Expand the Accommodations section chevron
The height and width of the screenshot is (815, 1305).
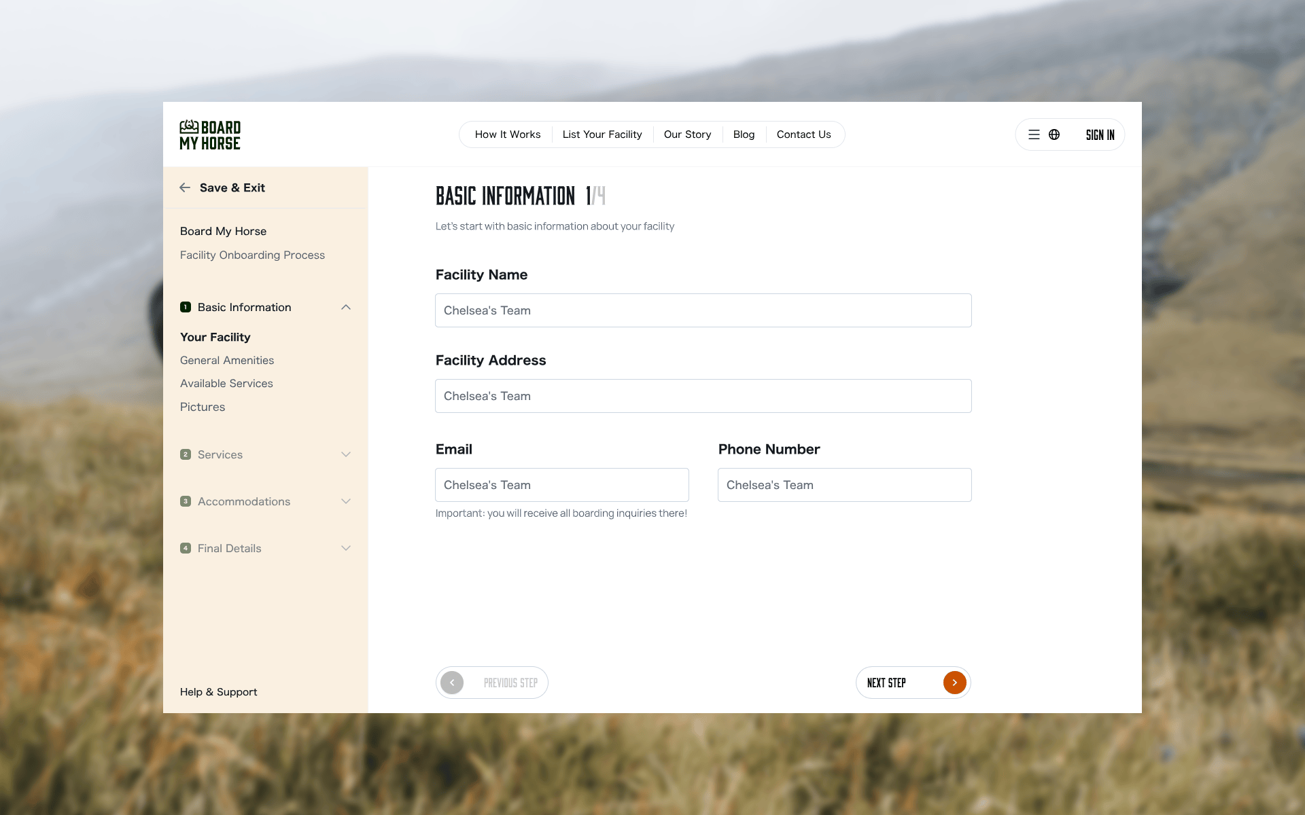pyautogui.click(x=346, y=501)
